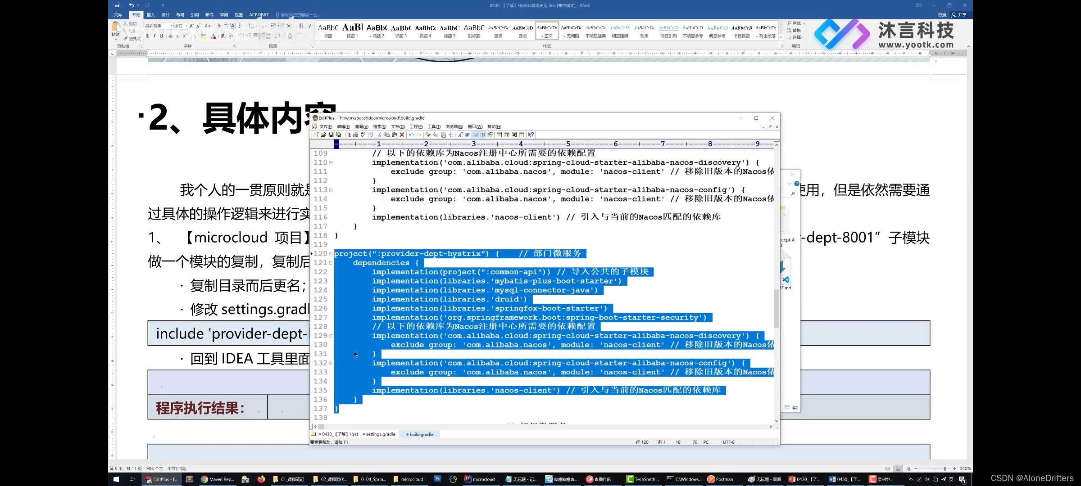Apply 标题 1 style in Word
1081x486 pixels.
(x=352, y=30)
